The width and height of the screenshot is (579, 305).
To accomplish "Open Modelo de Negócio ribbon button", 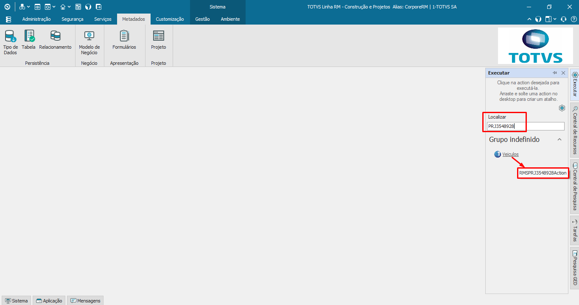I will pos(90,42).
